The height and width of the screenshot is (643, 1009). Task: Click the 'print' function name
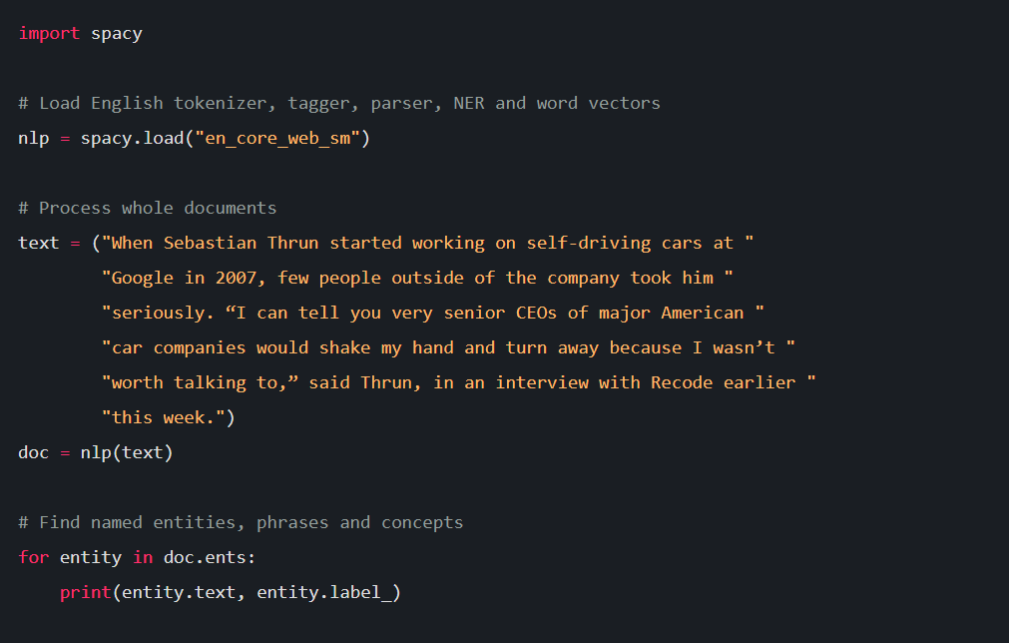coord(86,593)
